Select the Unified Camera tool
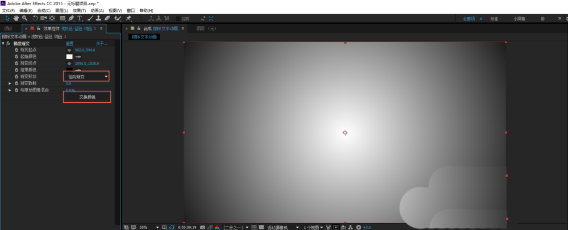The height and width of the screenshot is (230, 568). (44, 18)
